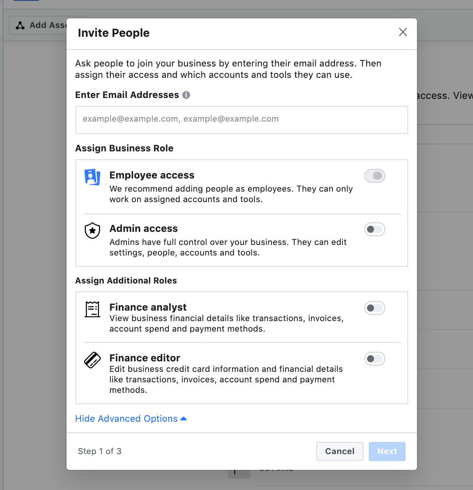
Task: Turn on the Finance analyst toggle
Action: coord(374,308)
